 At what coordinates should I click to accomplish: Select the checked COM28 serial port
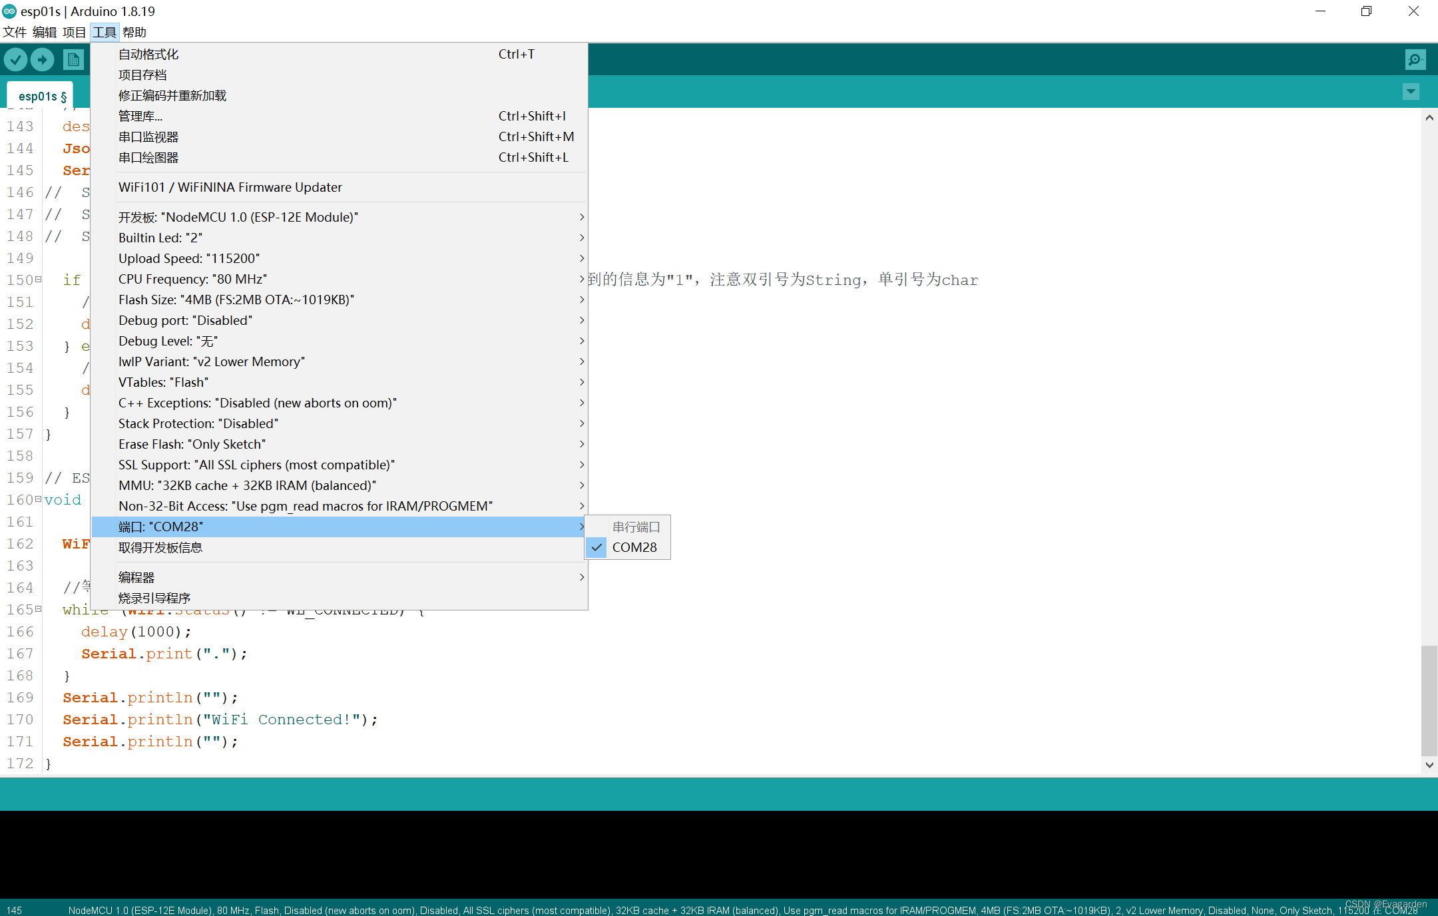(633, 547)
